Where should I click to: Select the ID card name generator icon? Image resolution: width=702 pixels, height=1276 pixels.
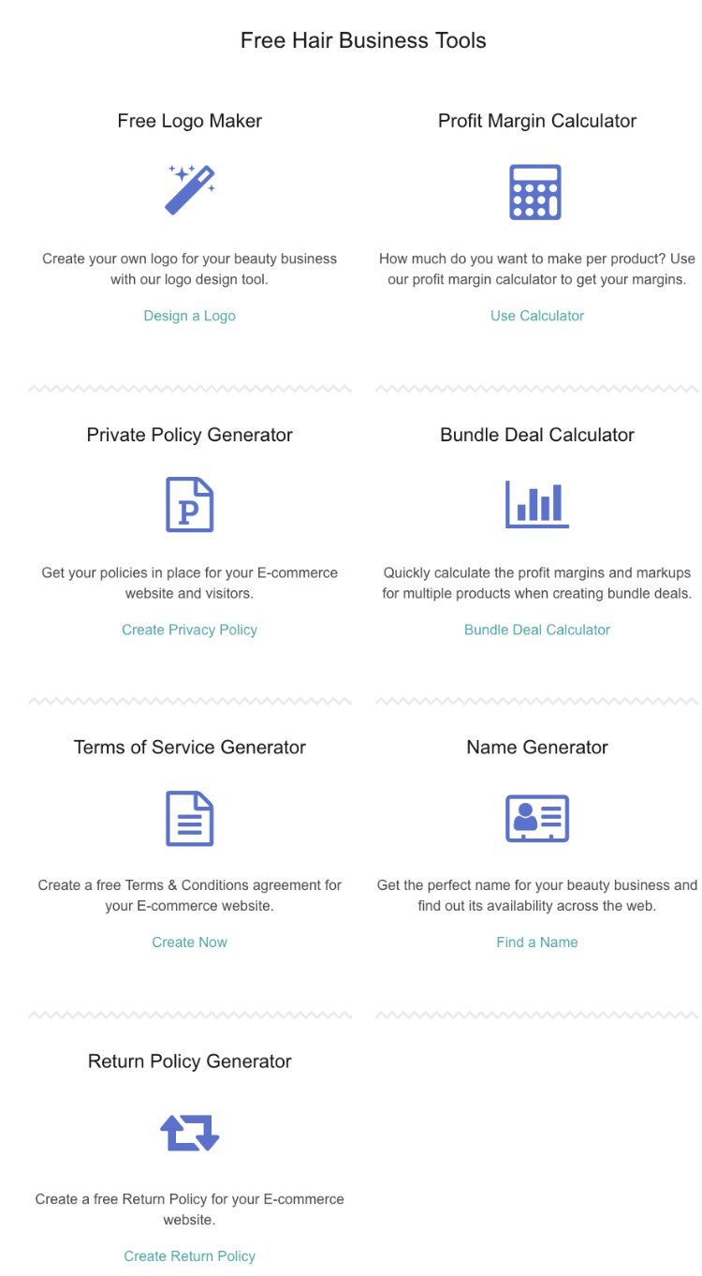point(537,819)
